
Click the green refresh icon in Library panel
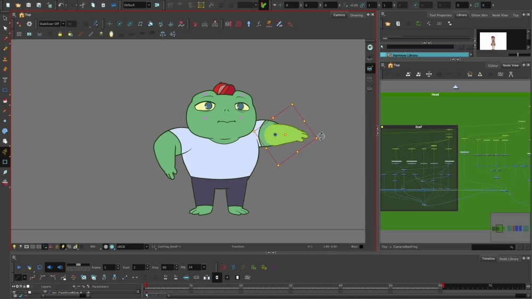tap(418, 24)
